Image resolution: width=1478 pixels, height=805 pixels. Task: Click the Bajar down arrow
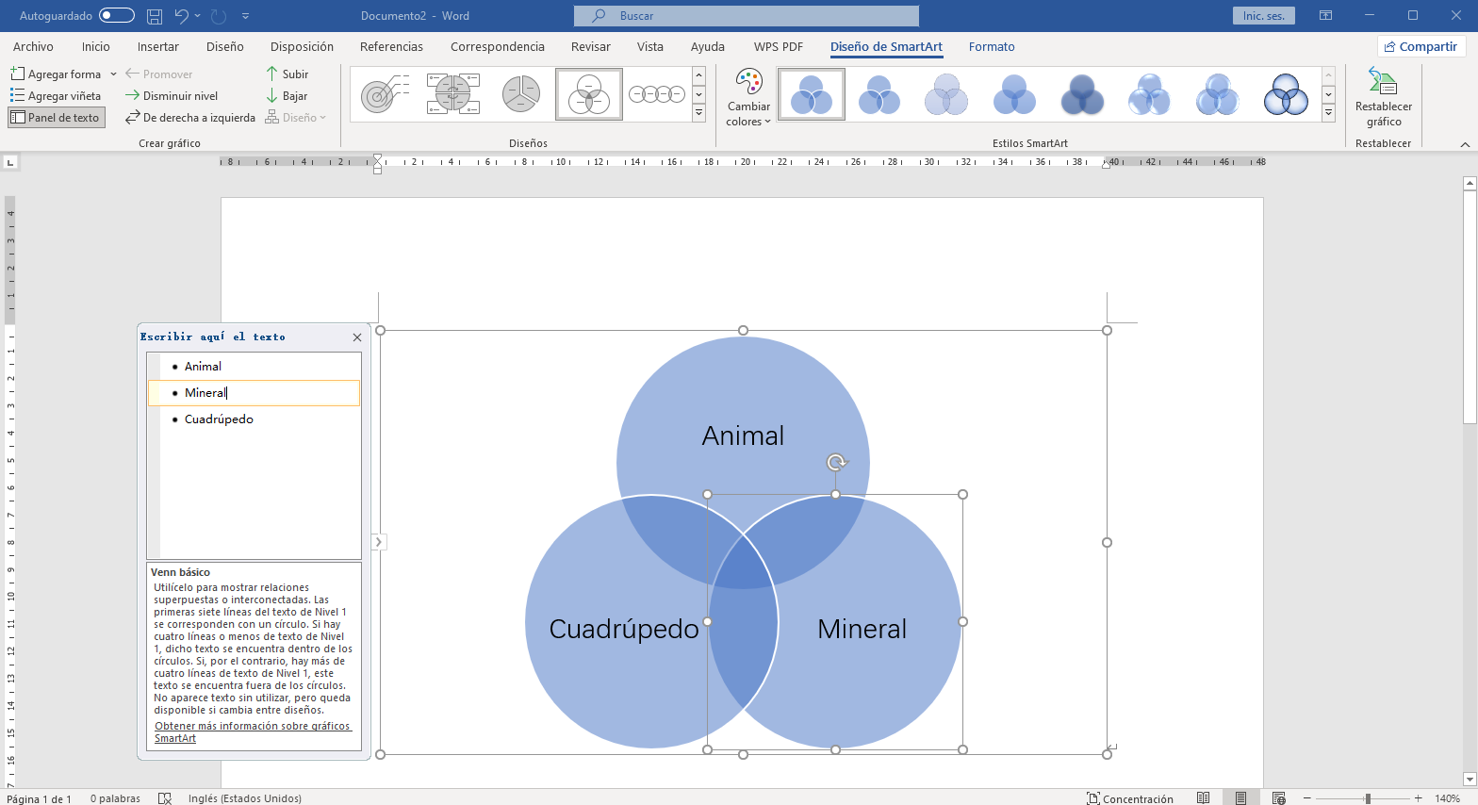287,95
